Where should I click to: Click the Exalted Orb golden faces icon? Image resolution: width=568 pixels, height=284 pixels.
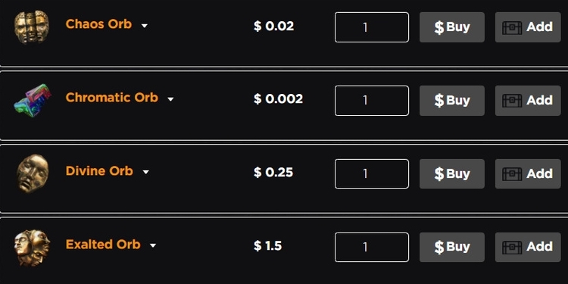[33, 248]
